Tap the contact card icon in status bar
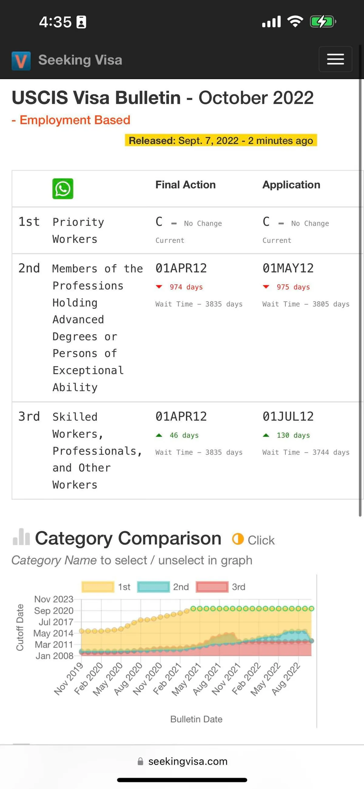This screenshot has width=364, height=789. [x=81, y=22]
